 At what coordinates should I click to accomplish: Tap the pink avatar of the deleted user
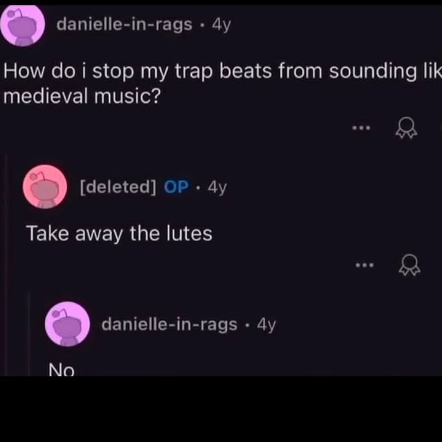coord(45,186)
